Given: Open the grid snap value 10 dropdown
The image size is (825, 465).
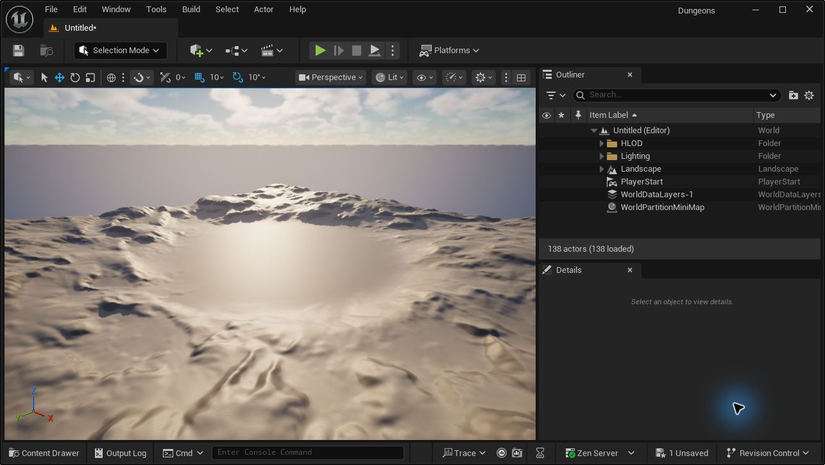Looking at the screenshot, I should tap(217, 77).
